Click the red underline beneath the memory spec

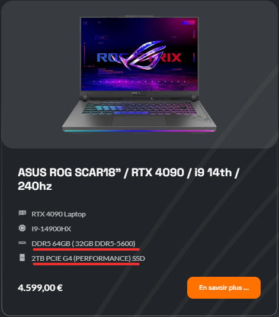pos(86,250)
